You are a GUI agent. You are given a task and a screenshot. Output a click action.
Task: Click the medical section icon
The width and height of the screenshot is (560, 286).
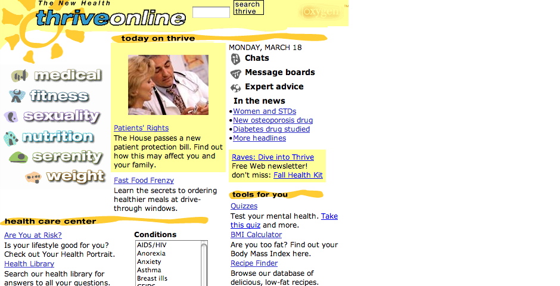point(20,75)
